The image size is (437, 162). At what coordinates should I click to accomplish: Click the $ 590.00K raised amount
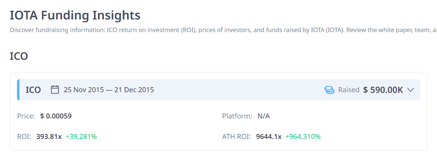[383, 90]
